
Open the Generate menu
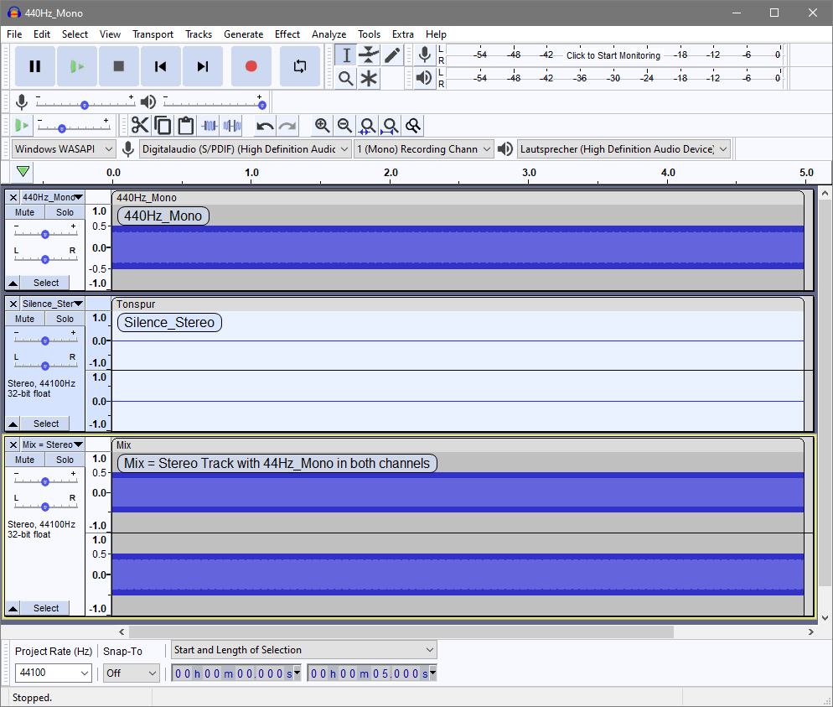coord(243,34)
